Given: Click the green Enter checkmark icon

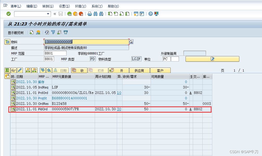Looking at the screenshot, I should pos(9,14).
